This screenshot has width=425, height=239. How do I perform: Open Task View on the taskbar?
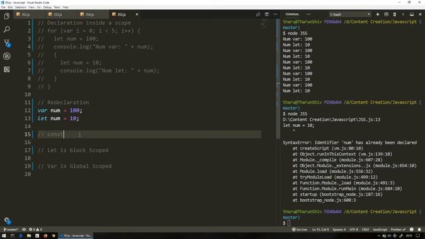pos(13,236)
